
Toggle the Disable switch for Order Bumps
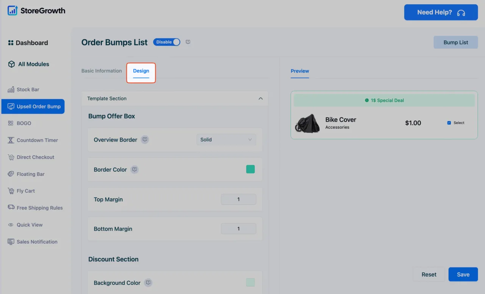coord(167,42)
